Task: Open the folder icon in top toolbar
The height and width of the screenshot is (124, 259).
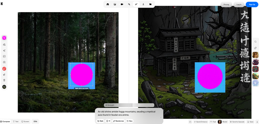Action: 150,4
